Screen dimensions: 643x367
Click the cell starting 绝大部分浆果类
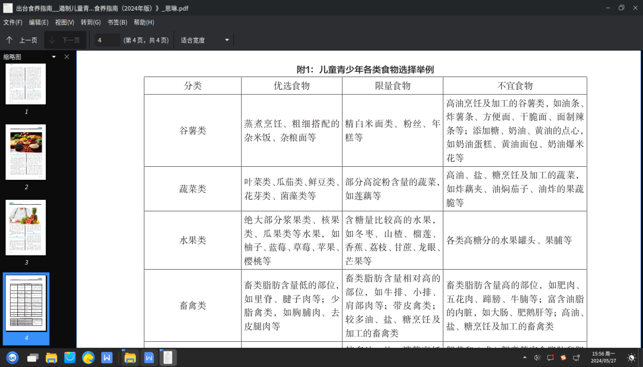(291, 240)
